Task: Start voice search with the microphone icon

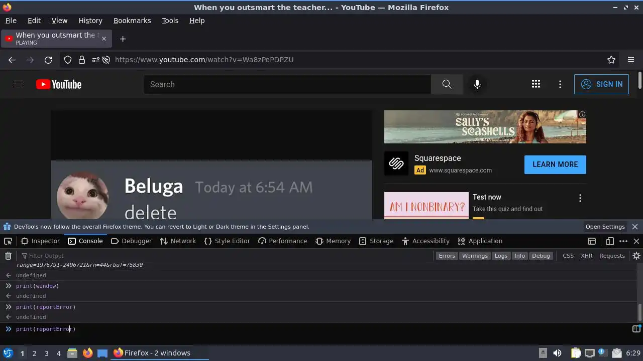Action: coord(477,84)
